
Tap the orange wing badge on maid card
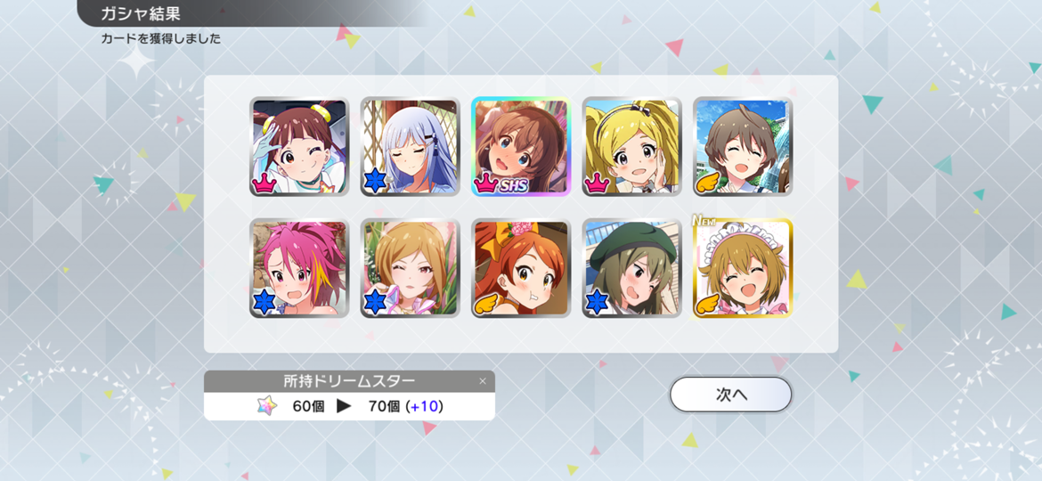[709, 304]
